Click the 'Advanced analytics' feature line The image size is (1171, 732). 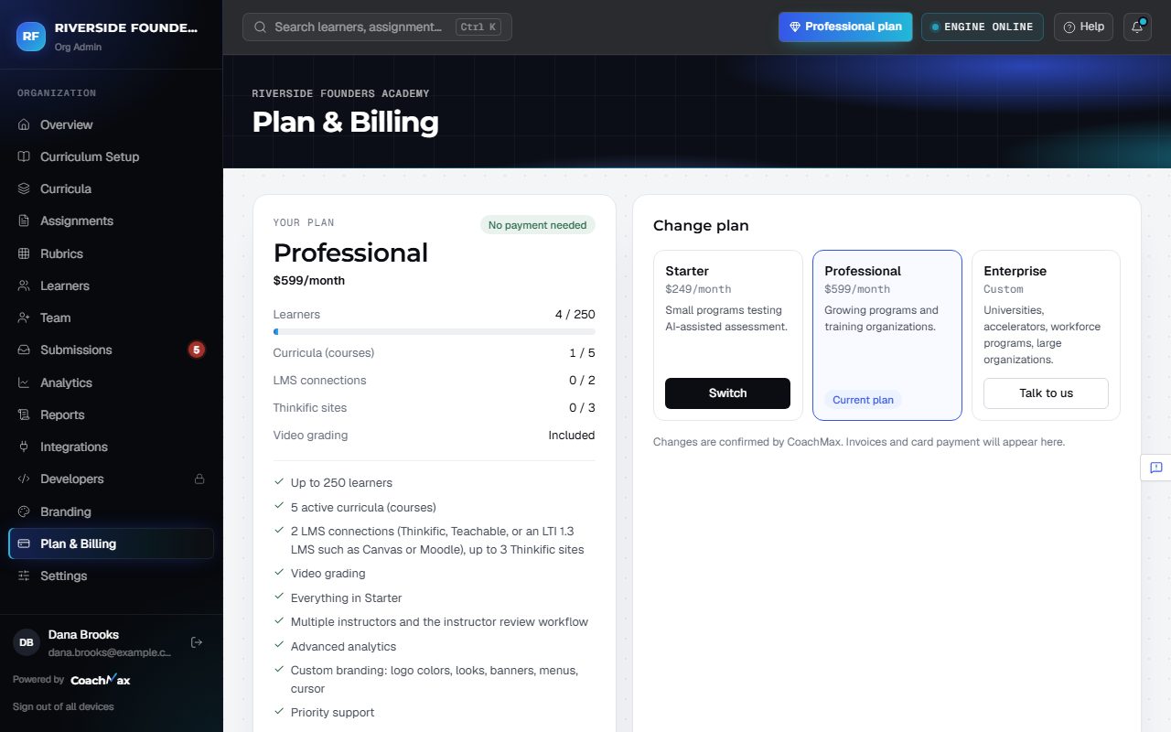click(343, 646)
